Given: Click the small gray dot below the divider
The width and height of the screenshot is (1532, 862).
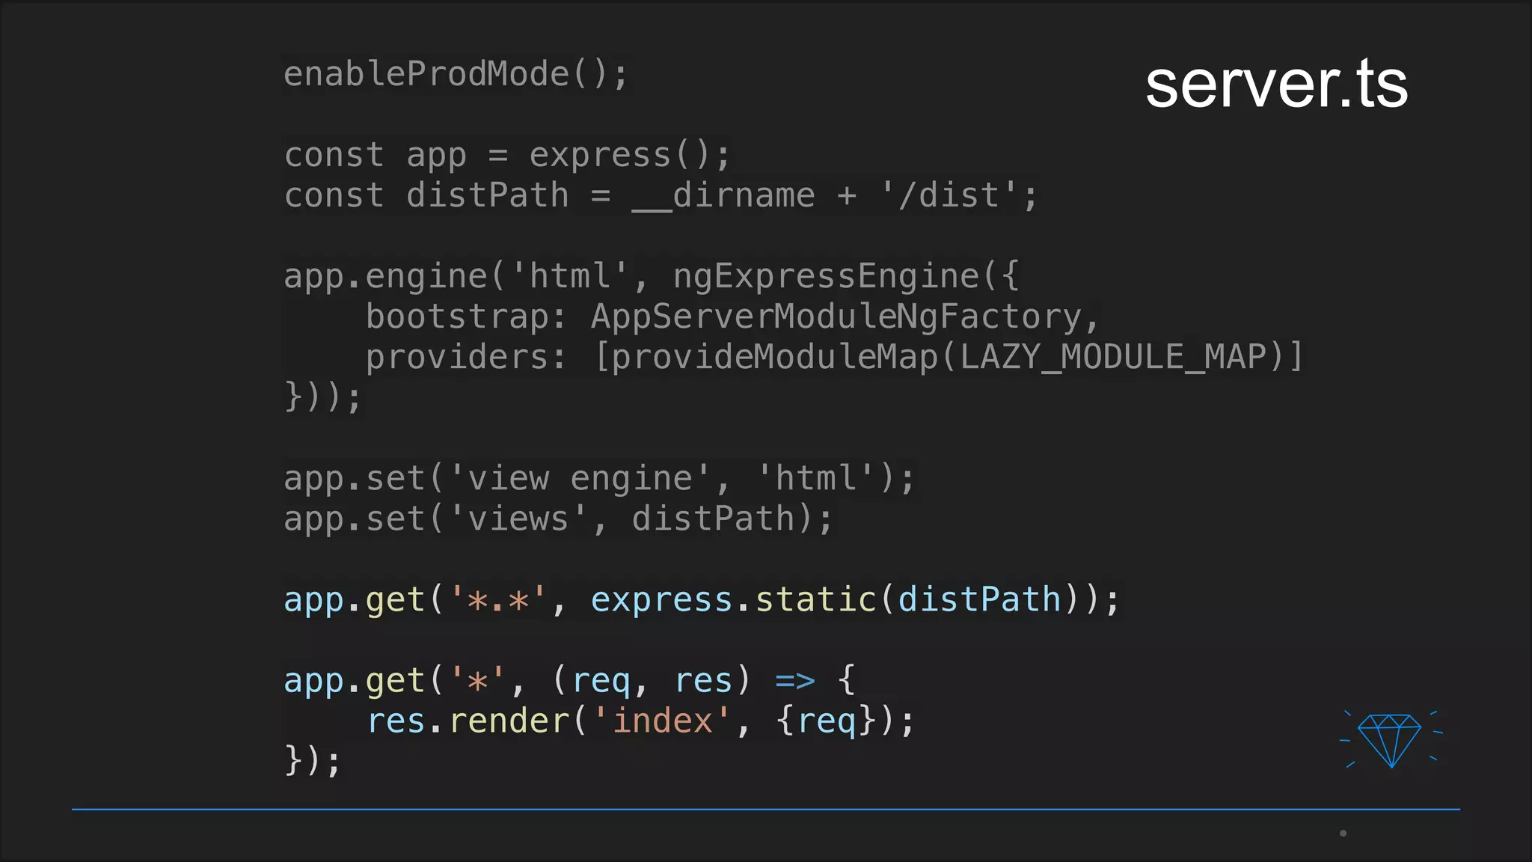Looking at the screenshot, I should pyautogui.click(x=1343, y=833).
